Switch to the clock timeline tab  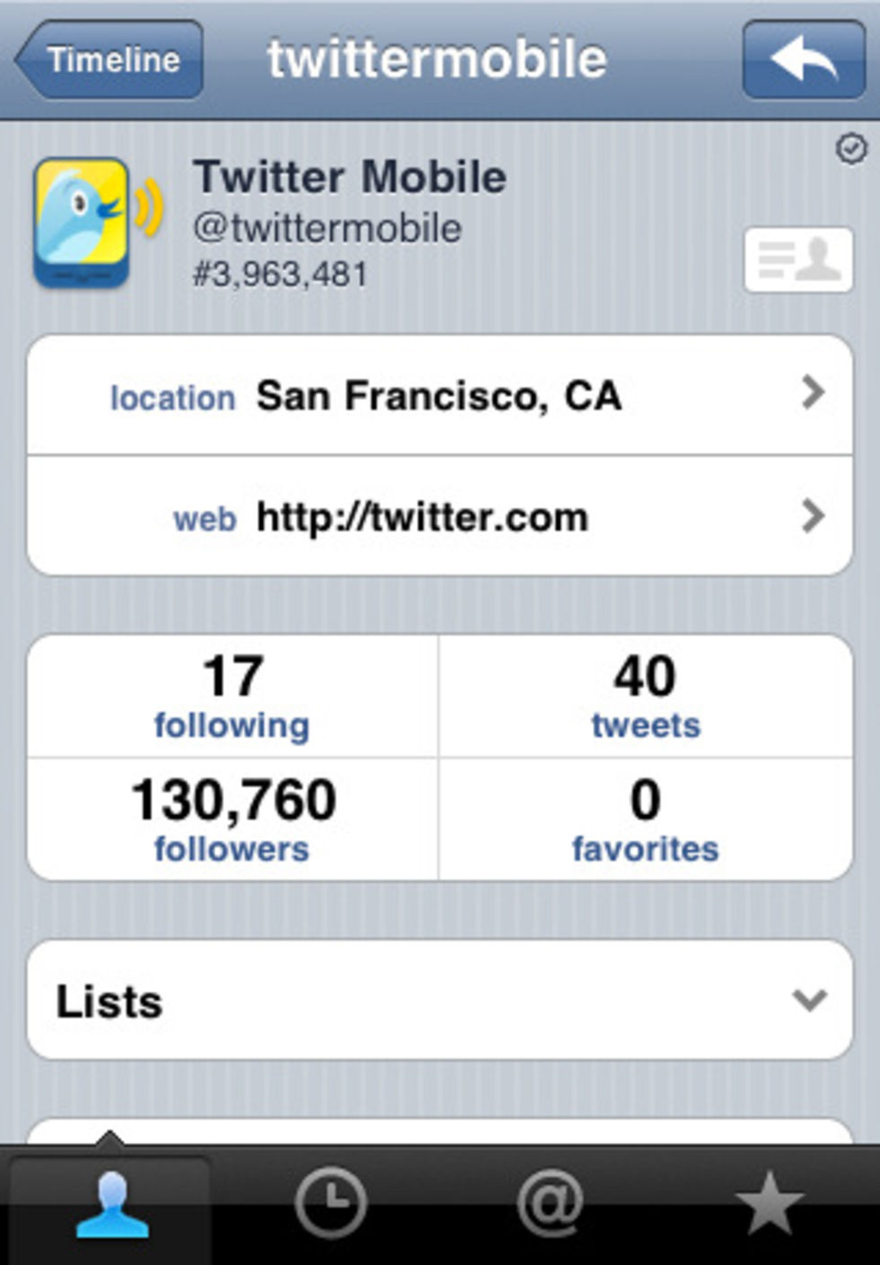(x=330, y=1203)
